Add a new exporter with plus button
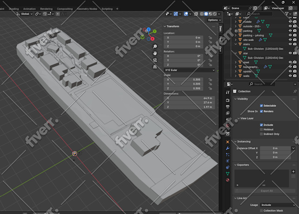The height and width of the screenshot is (214, 299). [x=293, y=172]
